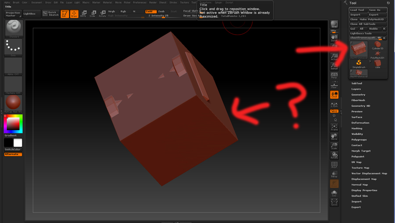The image size is (395, 223).
Task: Toggle the Floor grid
Action: (334, 85)
